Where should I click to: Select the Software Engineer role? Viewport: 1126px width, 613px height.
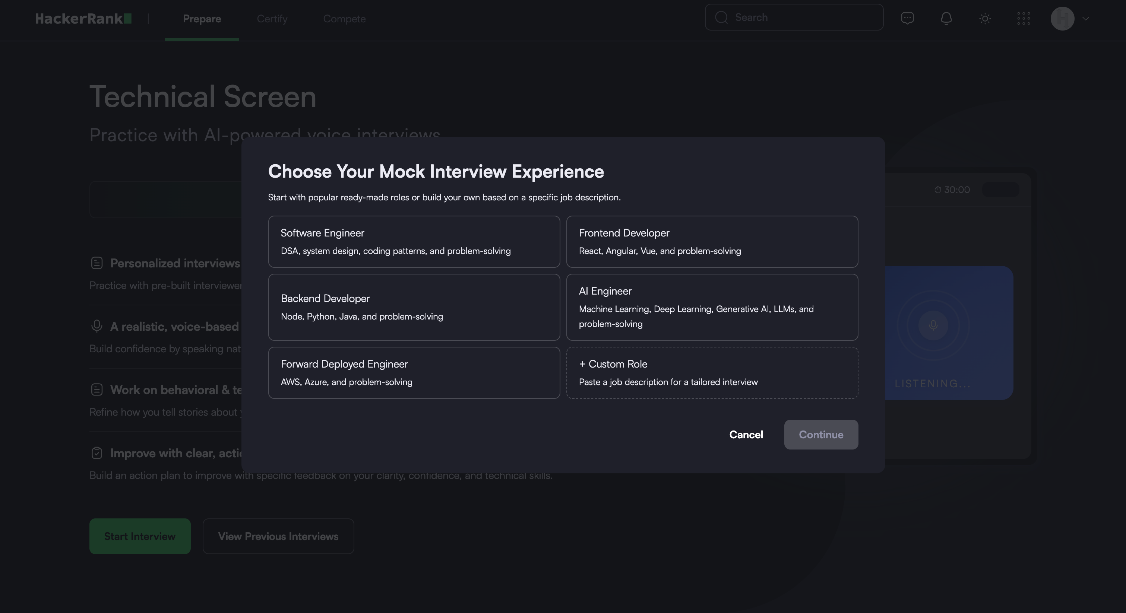click(x=414, y=242)
